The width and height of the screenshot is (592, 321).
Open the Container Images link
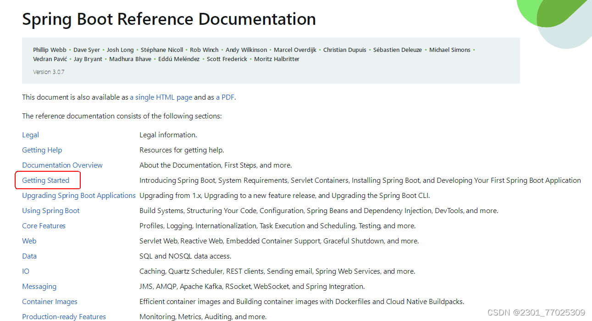[x=50, y=302]
